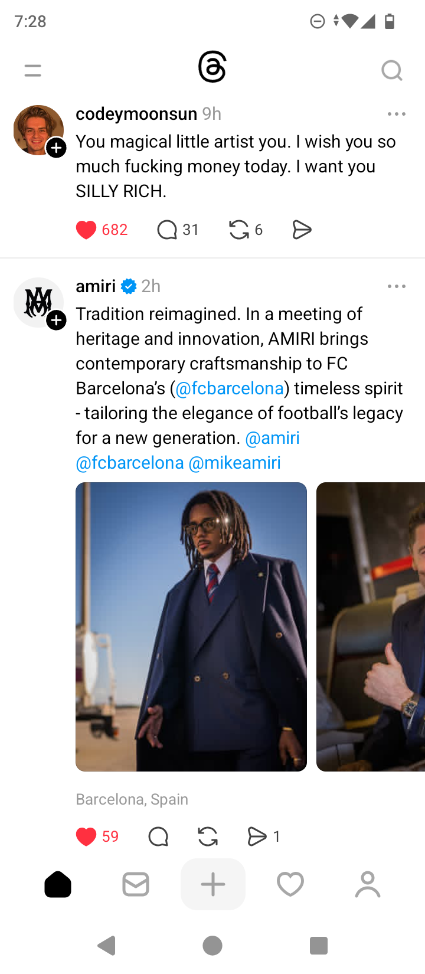
Task: Go to Home feed tab
Action: point(58,884)
